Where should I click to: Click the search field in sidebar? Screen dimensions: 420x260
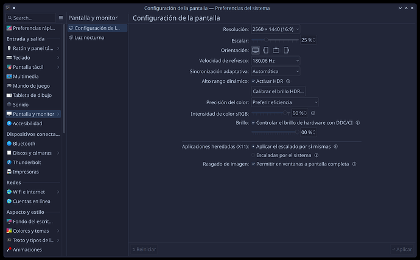tap(30, 18)
